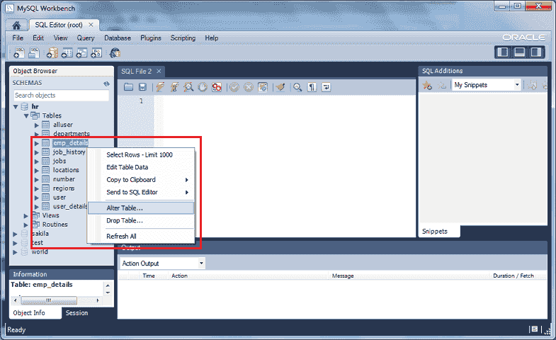Toggle the left sidebar panel
The image size is (556, 340).
tap(503, 52)
